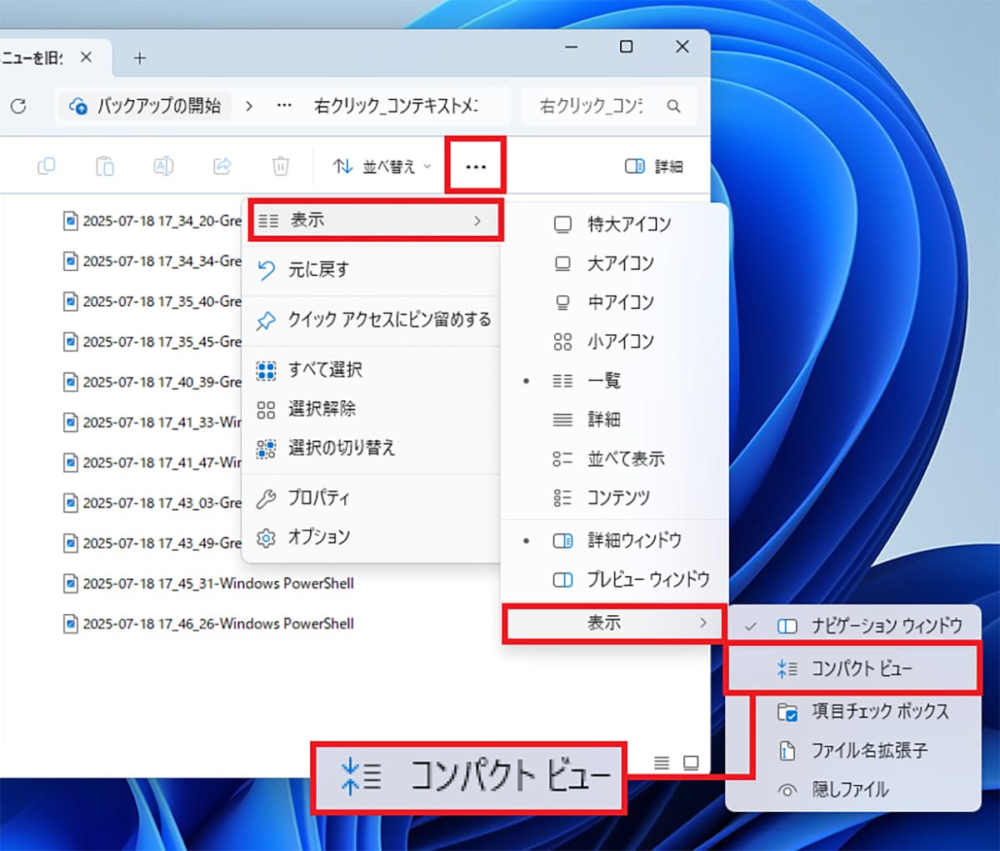Open a new tab with plus button
Image resolution: width=1000 pixels, height=851 pixels.
pyautogui.click(x=140, y=58)
